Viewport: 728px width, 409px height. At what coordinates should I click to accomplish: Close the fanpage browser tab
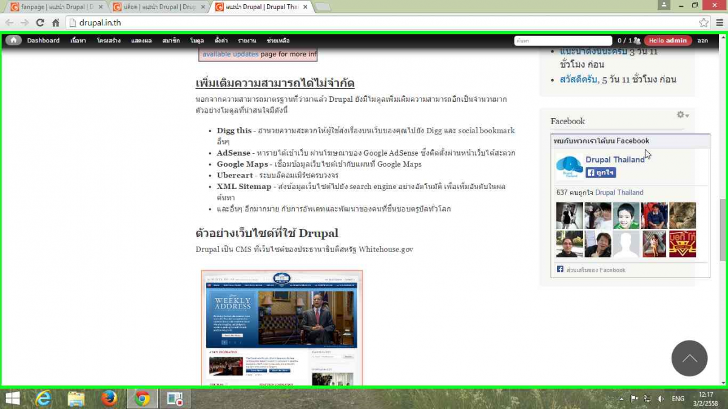click(x=100, y=7)
